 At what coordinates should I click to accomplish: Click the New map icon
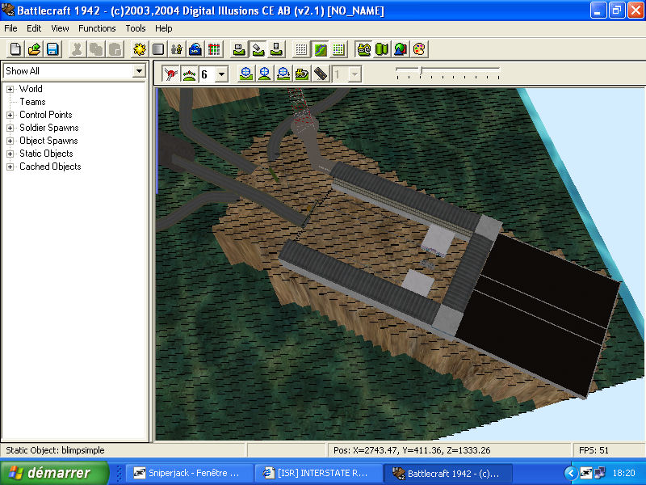[15, 49]
